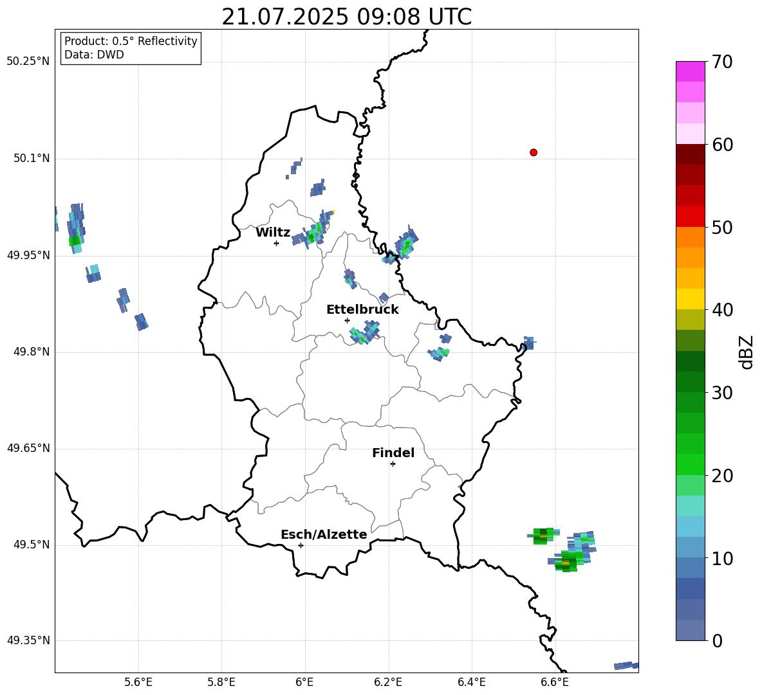Click the 60 value on the colorbar
The image size is (762, 695).
tap(722, 145)
